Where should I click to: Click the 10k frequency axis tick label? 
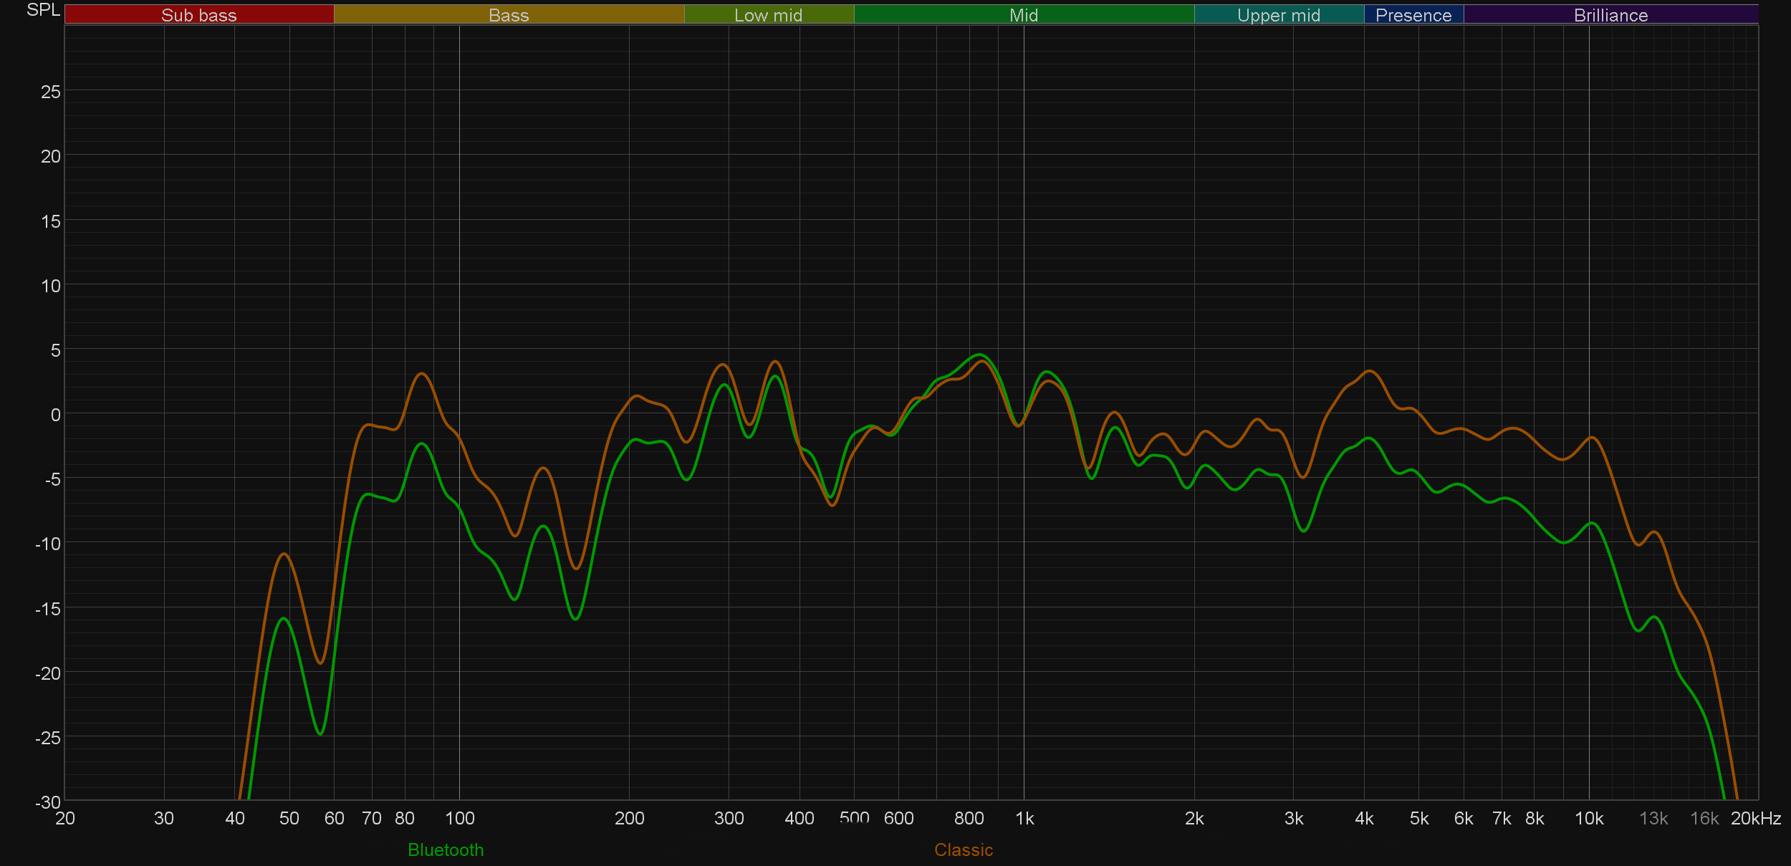pos(1588,818)
